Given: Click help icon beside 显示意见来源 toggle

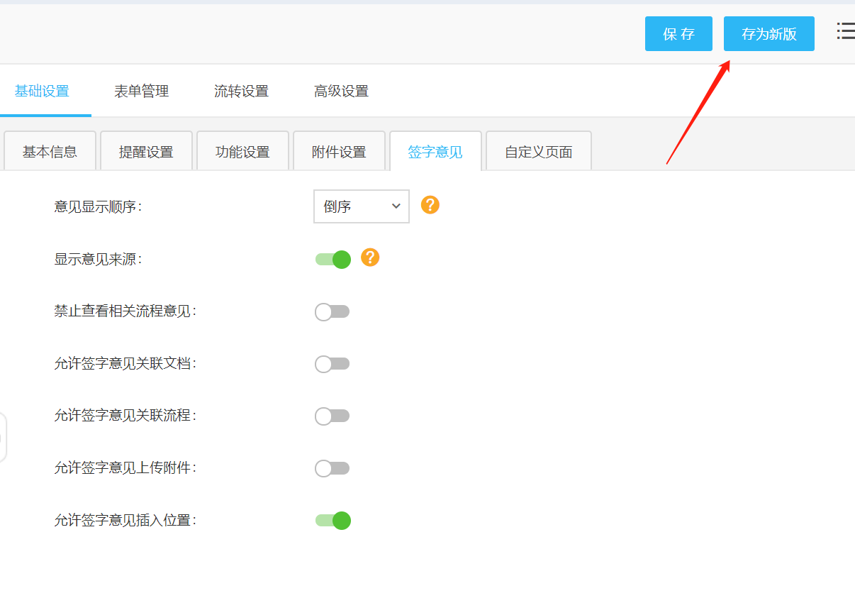Looking at the screenshot, I should (370, 258).
